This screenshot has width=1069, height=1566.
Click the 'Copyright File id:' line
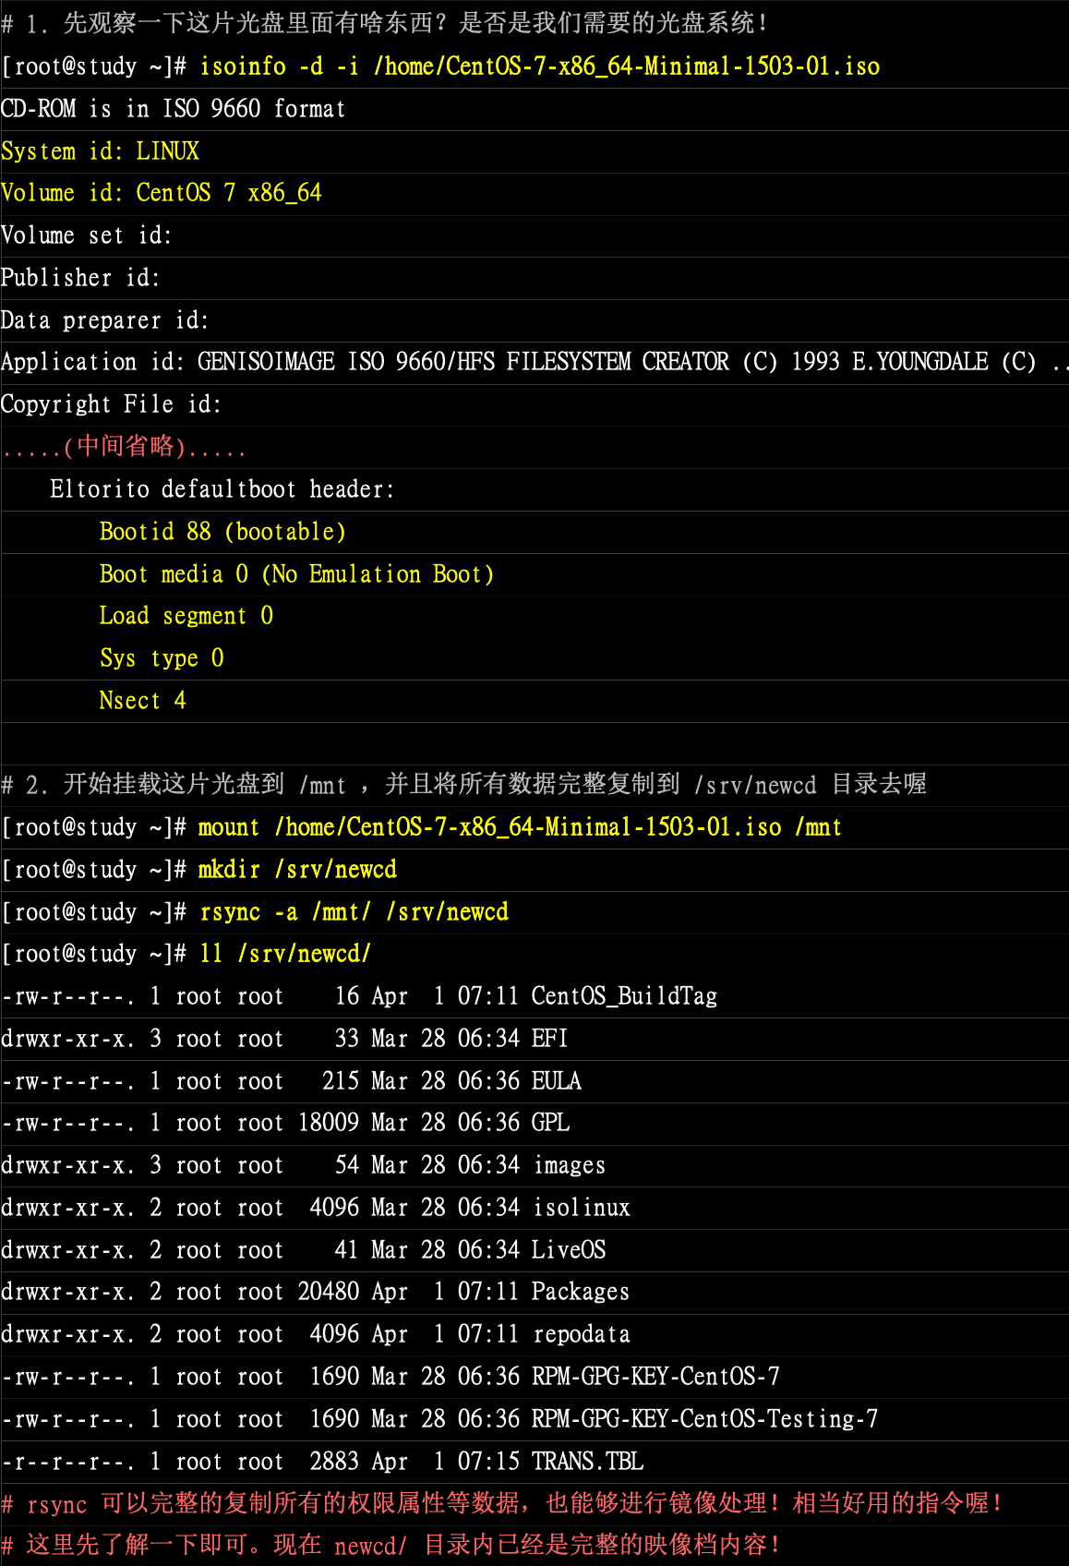pyautogui.click(x=111, y=404)
